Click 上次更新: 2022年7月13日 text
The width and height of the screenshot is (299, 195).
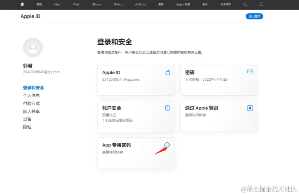(x=206, y=79)
